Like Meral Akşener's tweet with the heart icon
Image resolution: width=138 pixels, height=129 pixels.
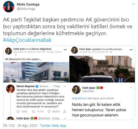tap(49, 111)
